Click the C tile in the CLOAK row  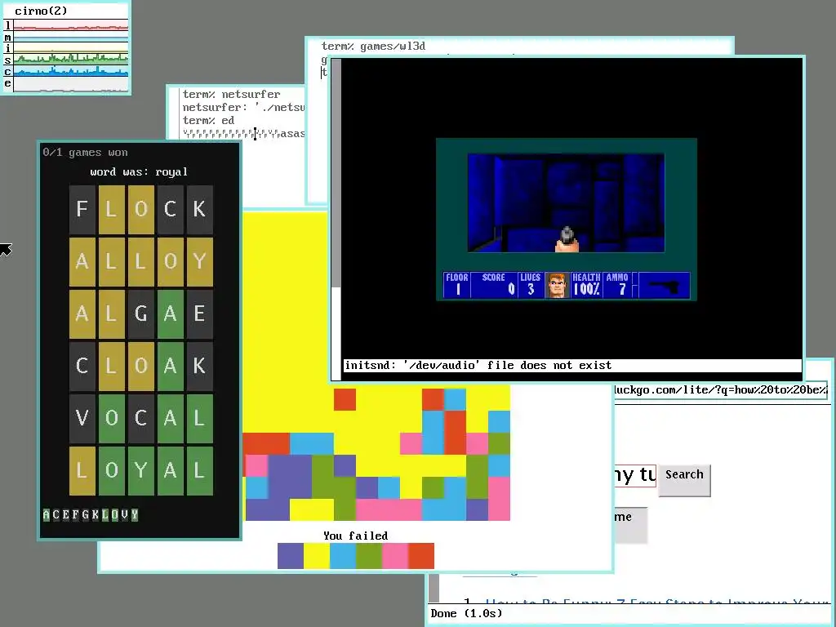coord(82,367)
